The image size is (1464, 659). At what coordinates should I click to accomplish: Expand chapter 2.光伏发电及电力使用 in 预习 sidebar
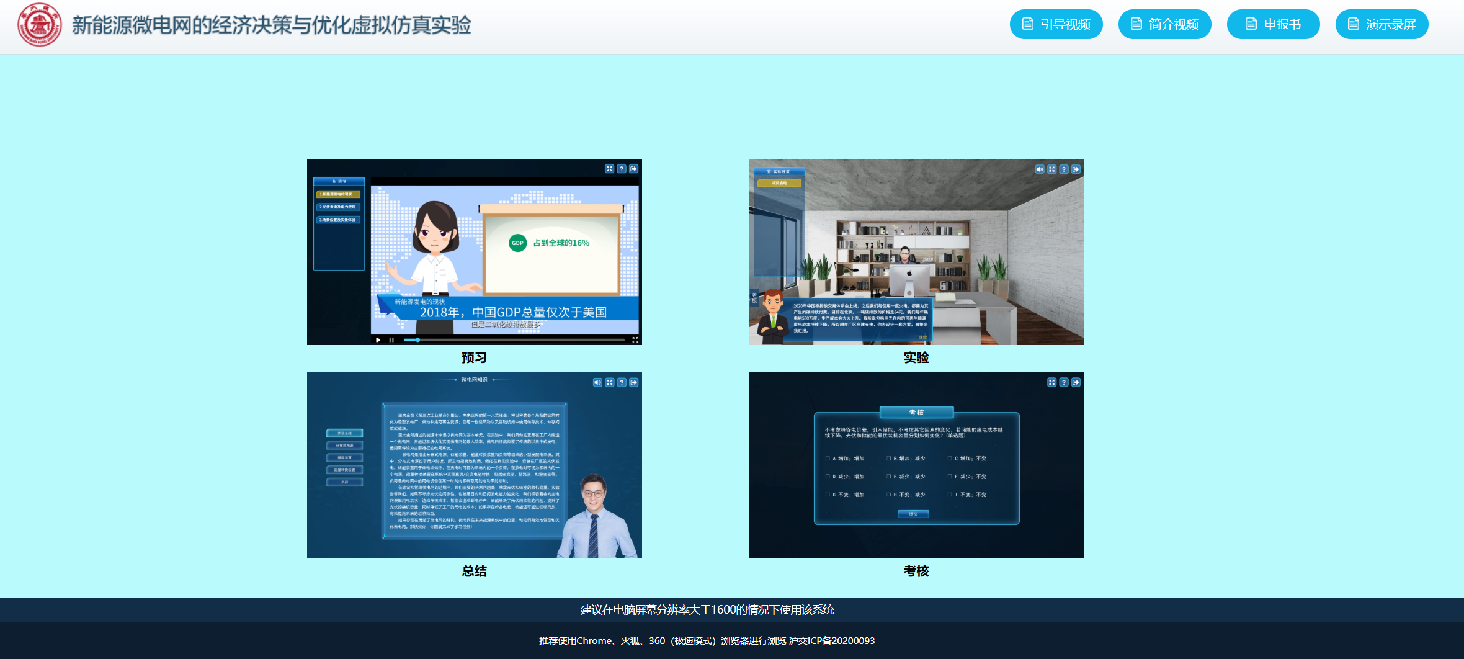tap(338, 207)
